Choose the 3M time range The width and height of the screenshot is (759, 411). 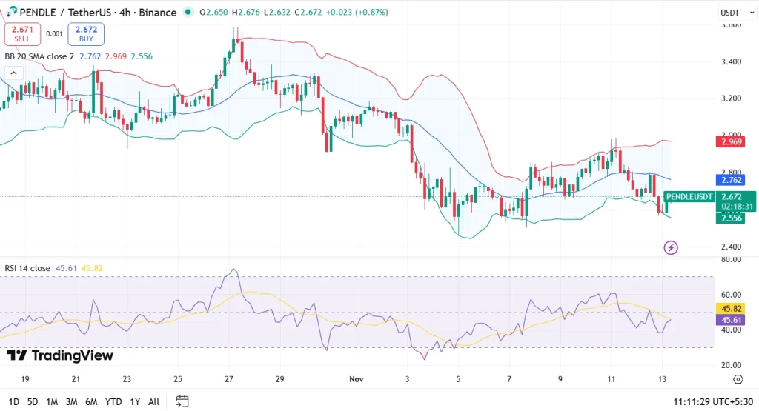click(72, 401)
